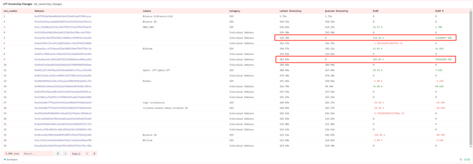
Task: Open the Binance 8 address link in row 1
Action: click(63, 16)
